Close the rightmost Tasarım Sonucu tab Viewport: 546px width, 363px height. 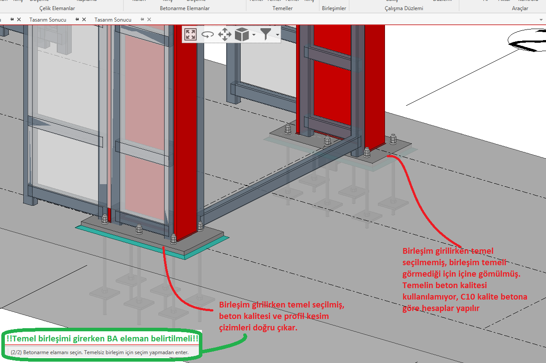pyautogui.click(x=149, y=19)
